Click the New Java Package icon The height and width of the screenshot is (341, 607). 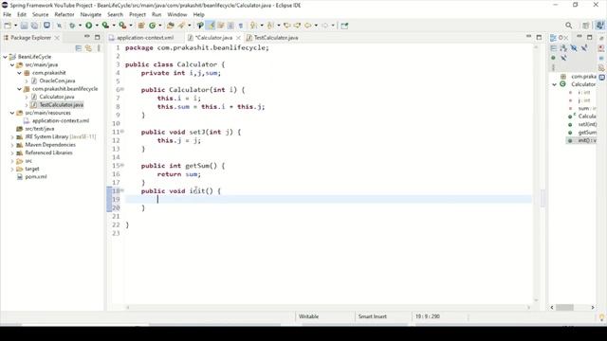(x=141, y=26)
